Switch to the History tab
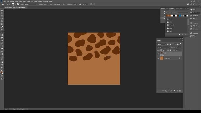 (163, 9)
